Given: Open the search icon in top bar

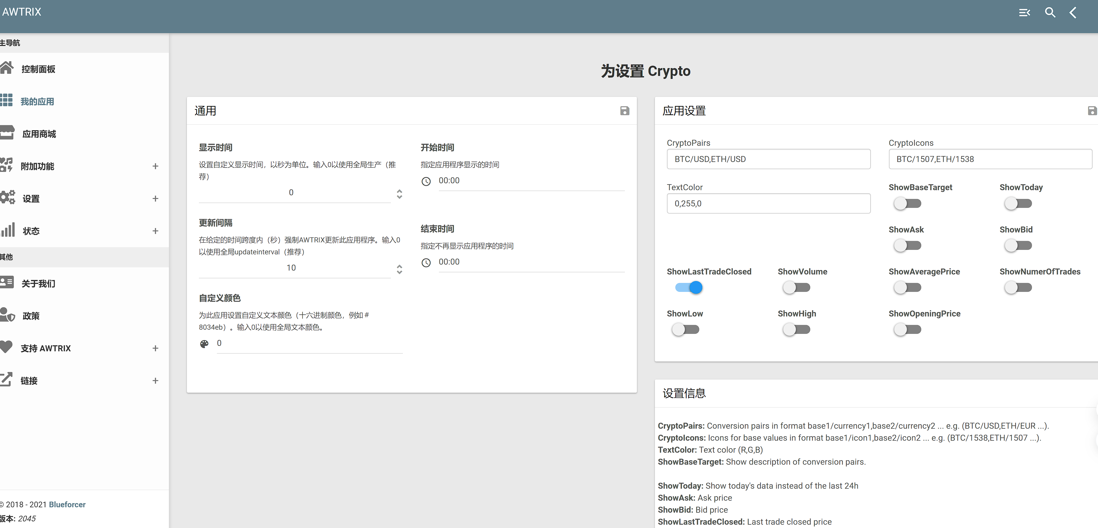Looking at the screenshot, I should [1050, 12].
